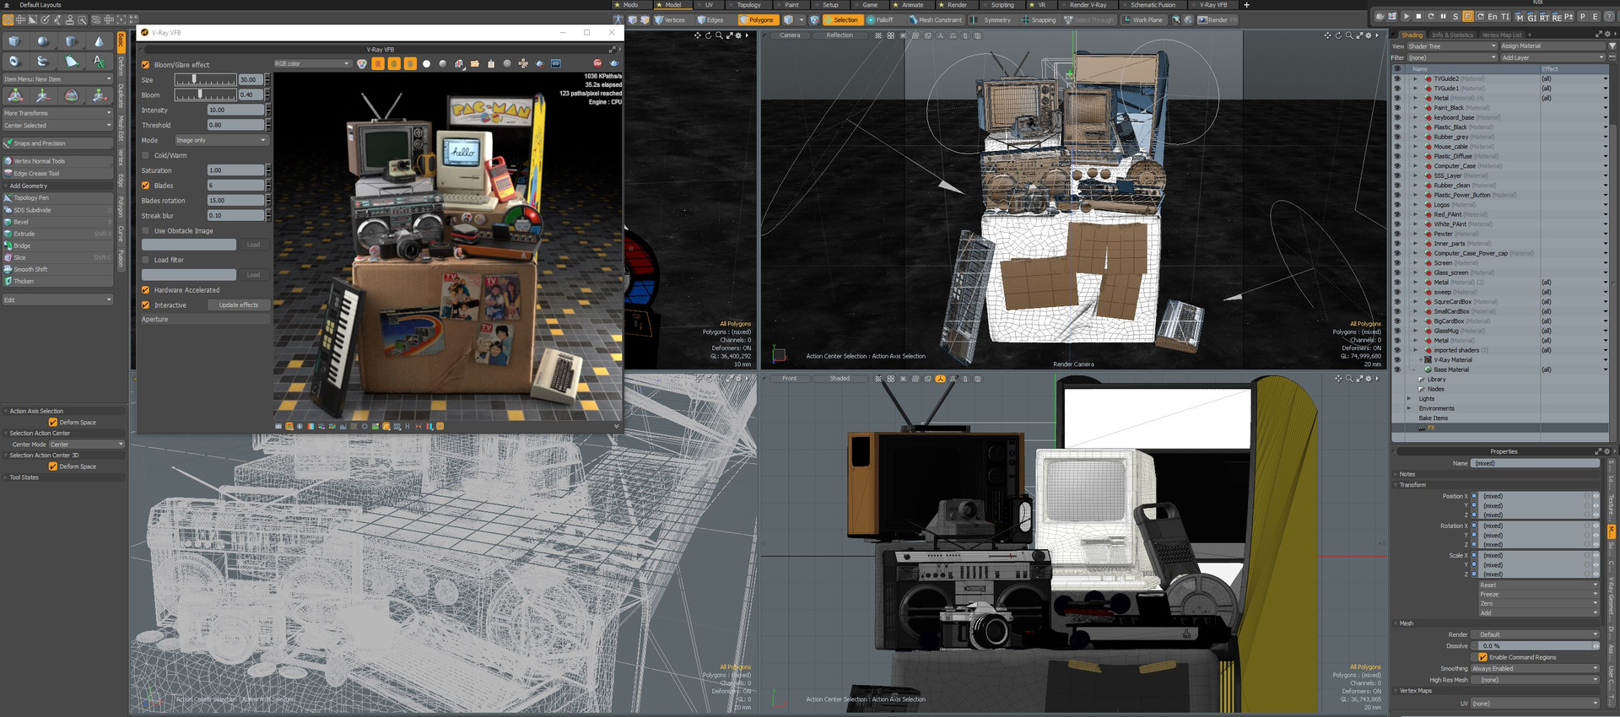The width and height of the screenshot is (1620, 717).
Task: Click the Polygons selection mode button
Action: coord(757,19)
